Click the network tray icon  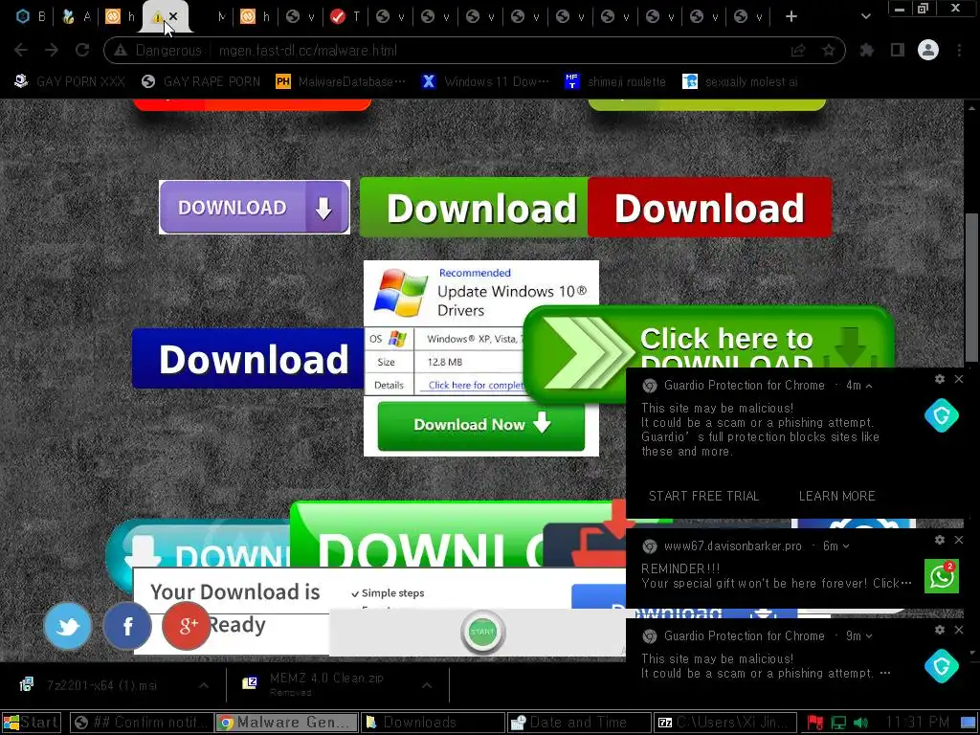coord(838,723)
